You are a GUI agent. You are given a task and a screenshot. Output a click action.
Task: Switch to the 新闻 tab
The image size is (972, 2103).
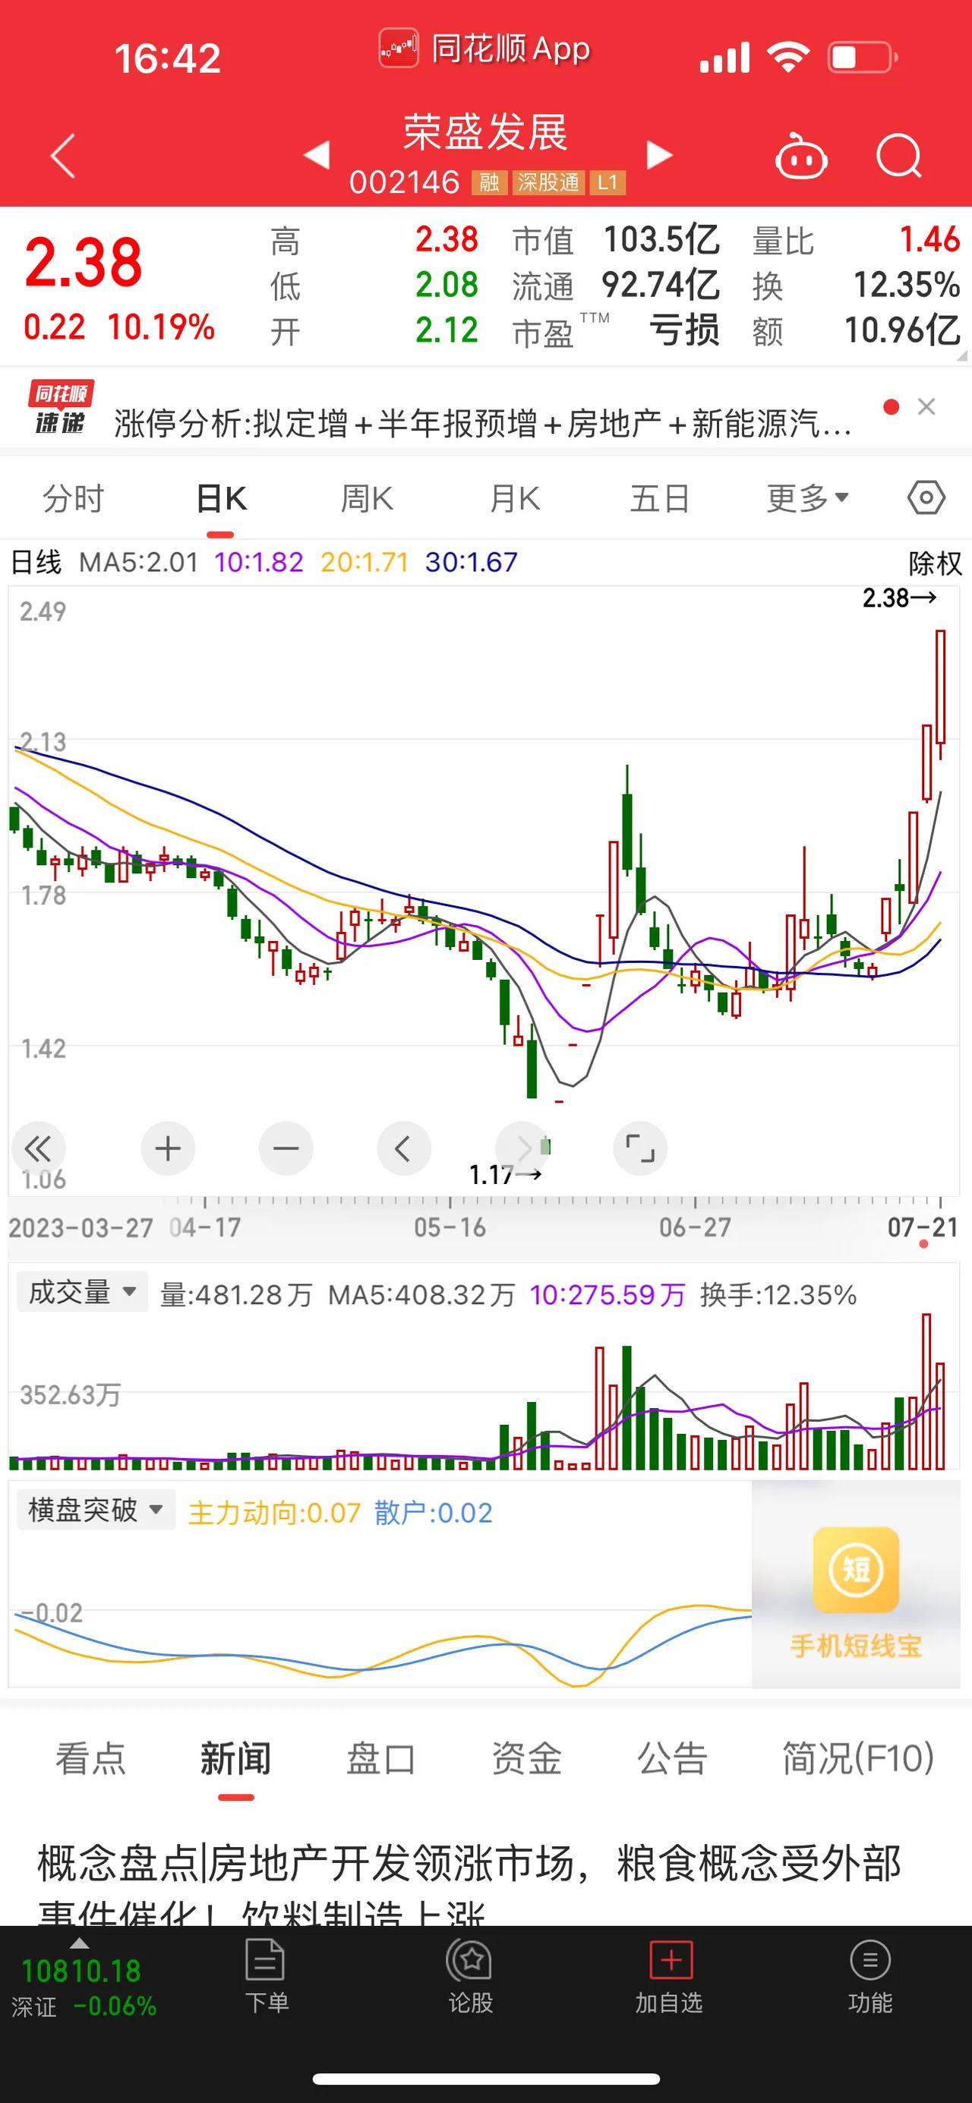point(236,1757)
